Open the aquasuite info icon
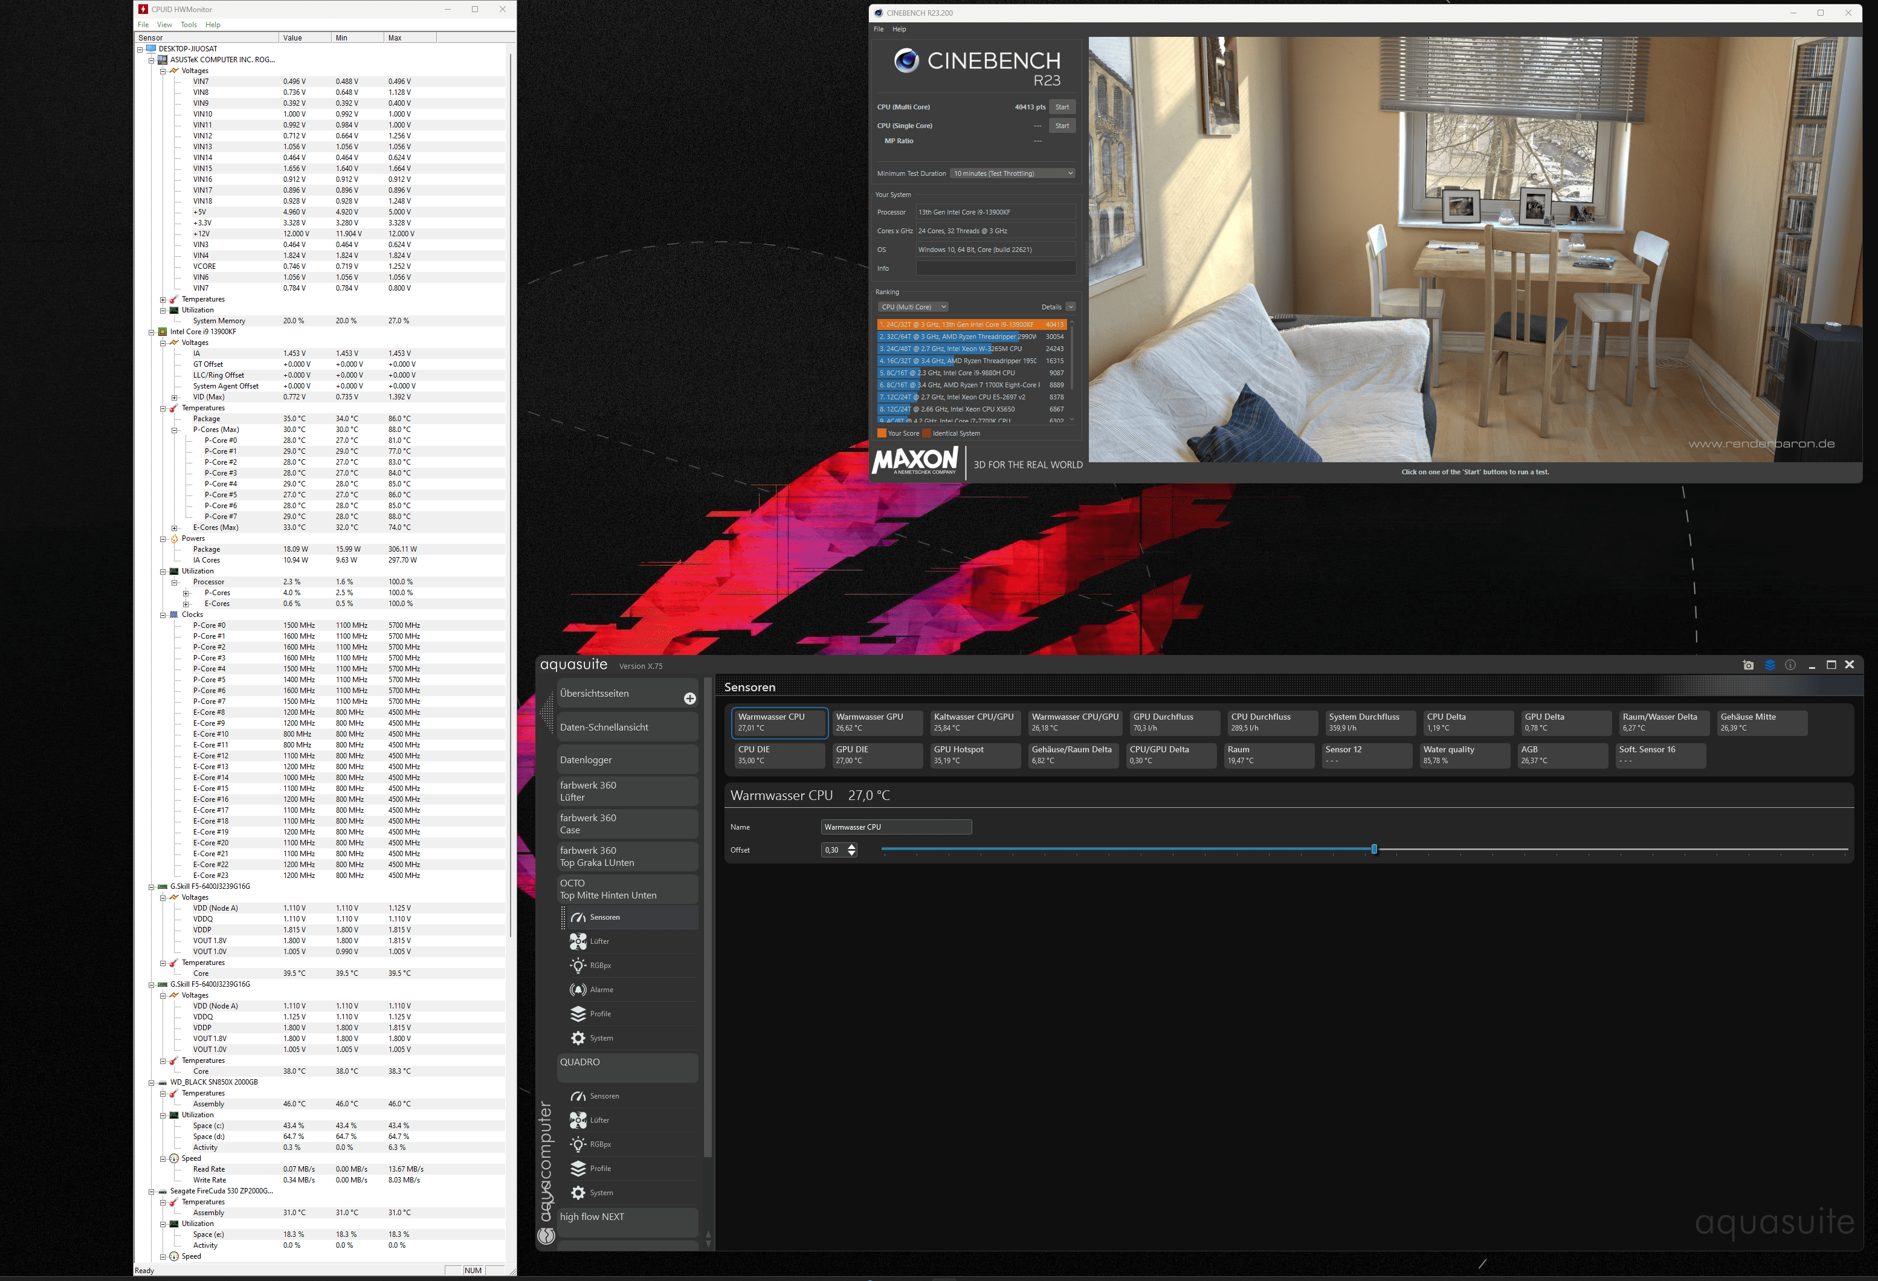This screenshot has height=1281, width=1878. click(1791, 665)
